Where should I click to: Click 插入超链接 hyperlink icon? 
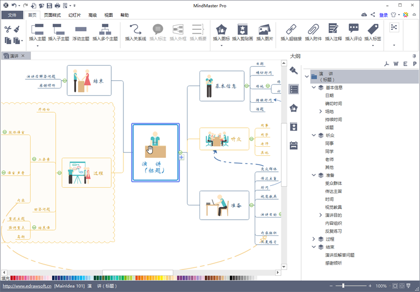pyautogui.click(x=291, y=29)
